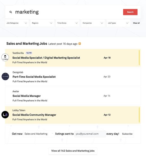Open the Companies filter dropdown

click(x=93, y=23)
